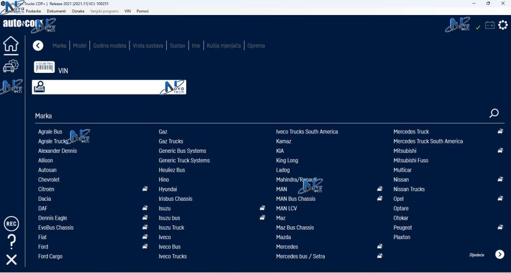Select the Vrsta sustava breadcrumb step
Viewport: 511px width, 273px height.
148,46
